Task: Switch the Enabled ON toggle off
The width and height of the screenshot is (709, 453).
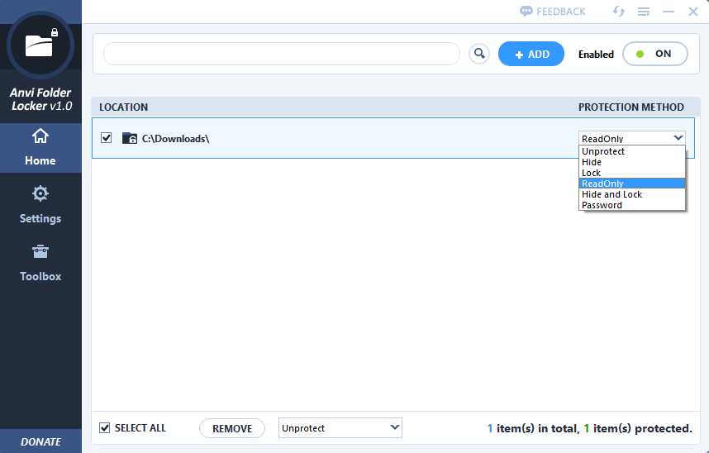Action: click(655, 54)
